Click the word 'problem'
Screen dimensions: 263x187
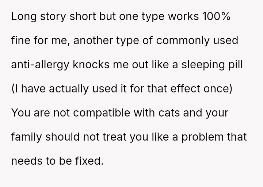click(203, 137)
